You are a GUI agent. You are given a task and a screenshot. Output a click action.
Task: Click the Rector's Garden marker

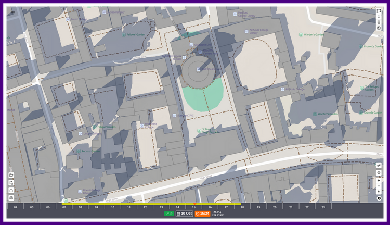click(x=79, y=151)
